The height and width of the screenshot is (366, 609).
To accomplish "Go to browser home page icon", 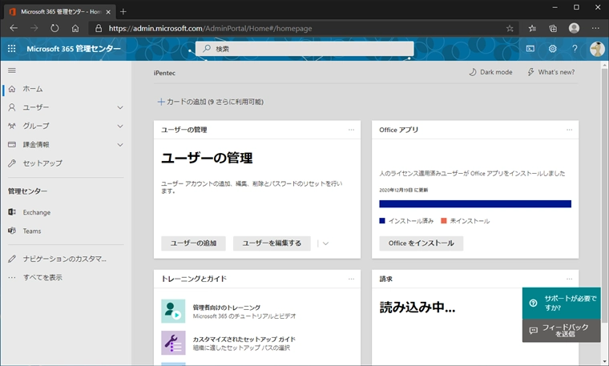I will pos(75,28).
